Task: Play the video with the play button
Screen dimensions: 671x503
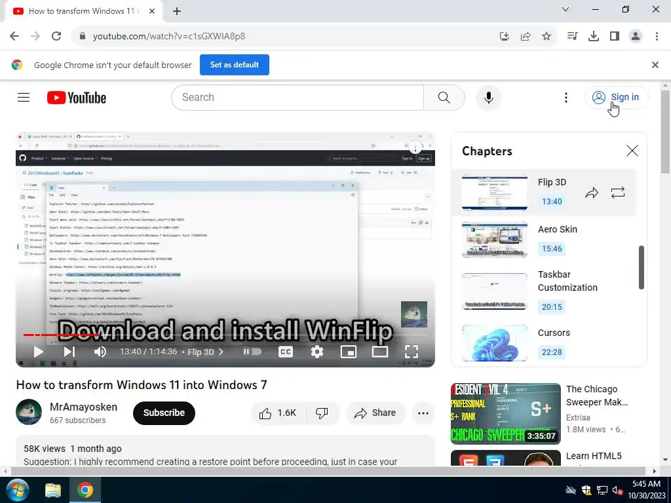Action: (x=38, y=352)
